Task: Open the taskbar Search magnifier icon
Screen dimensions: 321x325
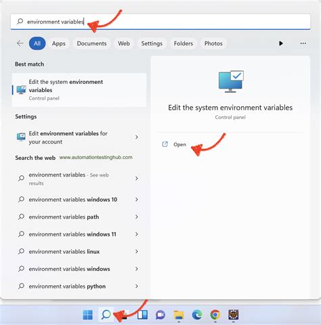Action: coord(106,314)
